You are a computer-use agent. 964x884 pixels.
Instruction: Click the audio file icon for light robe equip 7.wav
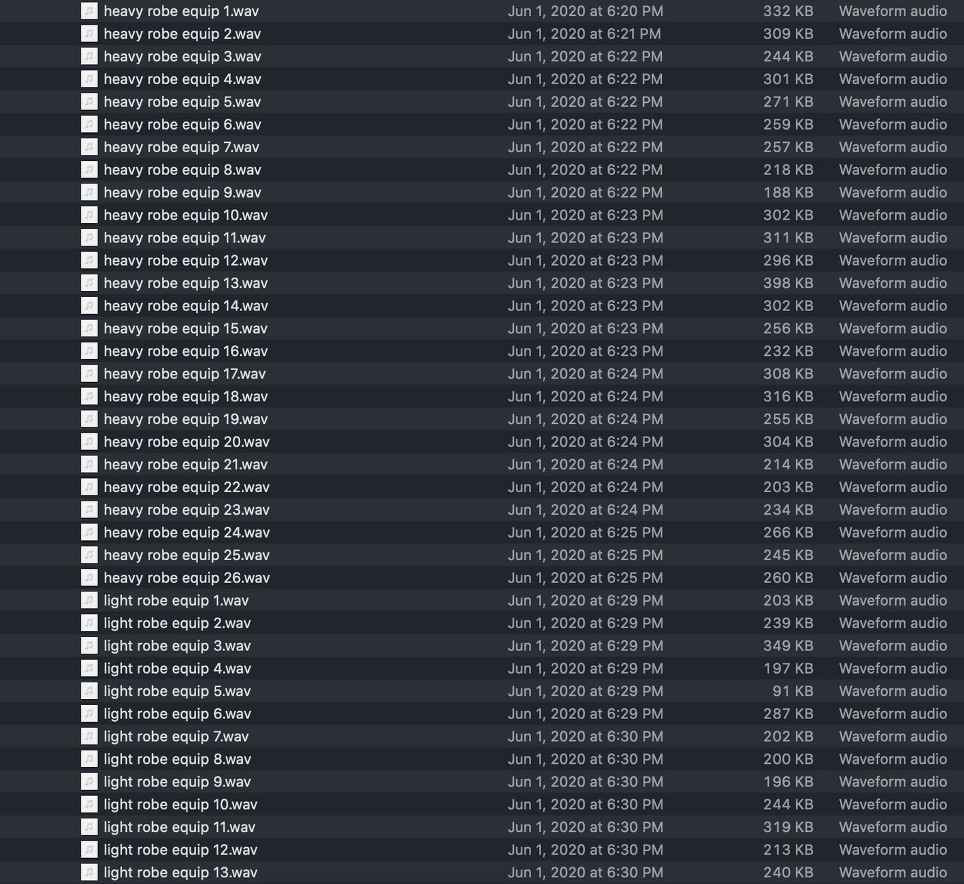tap(89, 736)
